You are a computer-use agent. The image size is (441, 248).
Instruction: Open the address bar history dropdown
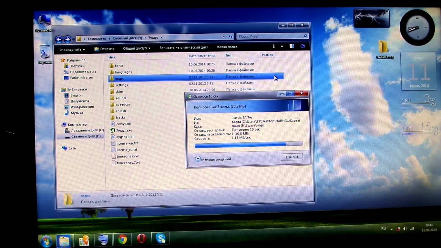[x=224, y=37]
